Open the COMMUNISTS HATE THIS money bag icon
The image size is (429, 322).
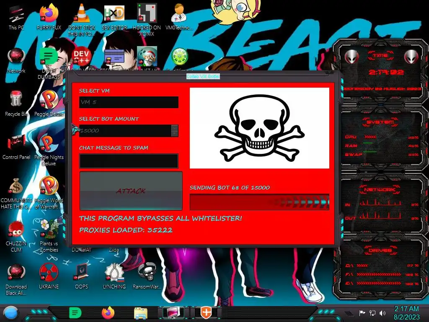pos(16,193)
